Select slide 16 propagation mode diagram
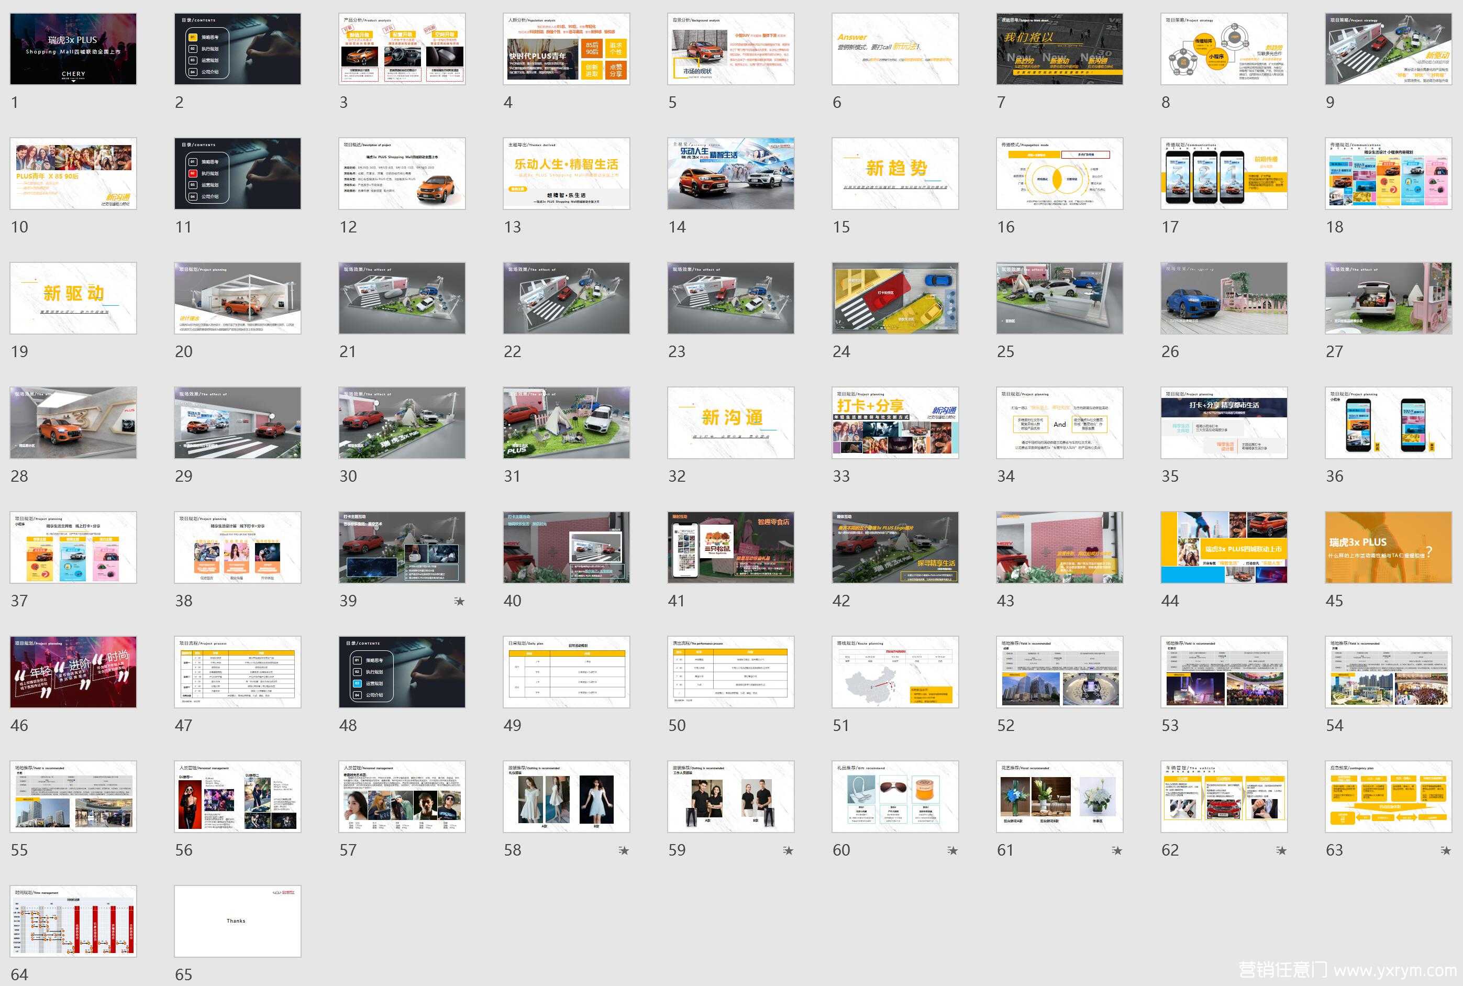This screenshot has height=986, width=1463. coord(1060,173)
